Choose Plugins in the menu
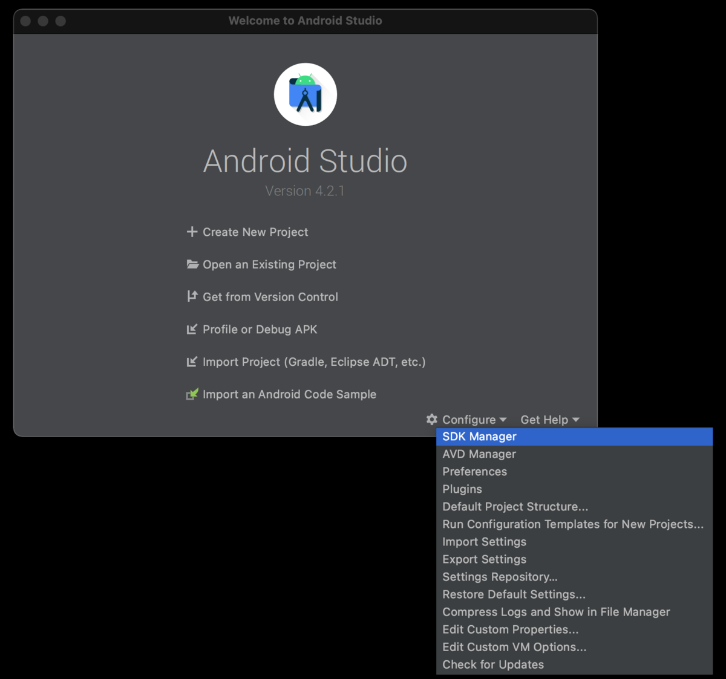Image resolution: width=726 pixels, height=679 pixels. pyautogui.click(x=574, y=489)
